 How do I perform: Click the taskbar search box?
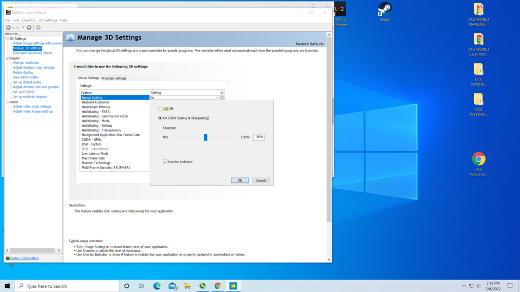[67, 286]
